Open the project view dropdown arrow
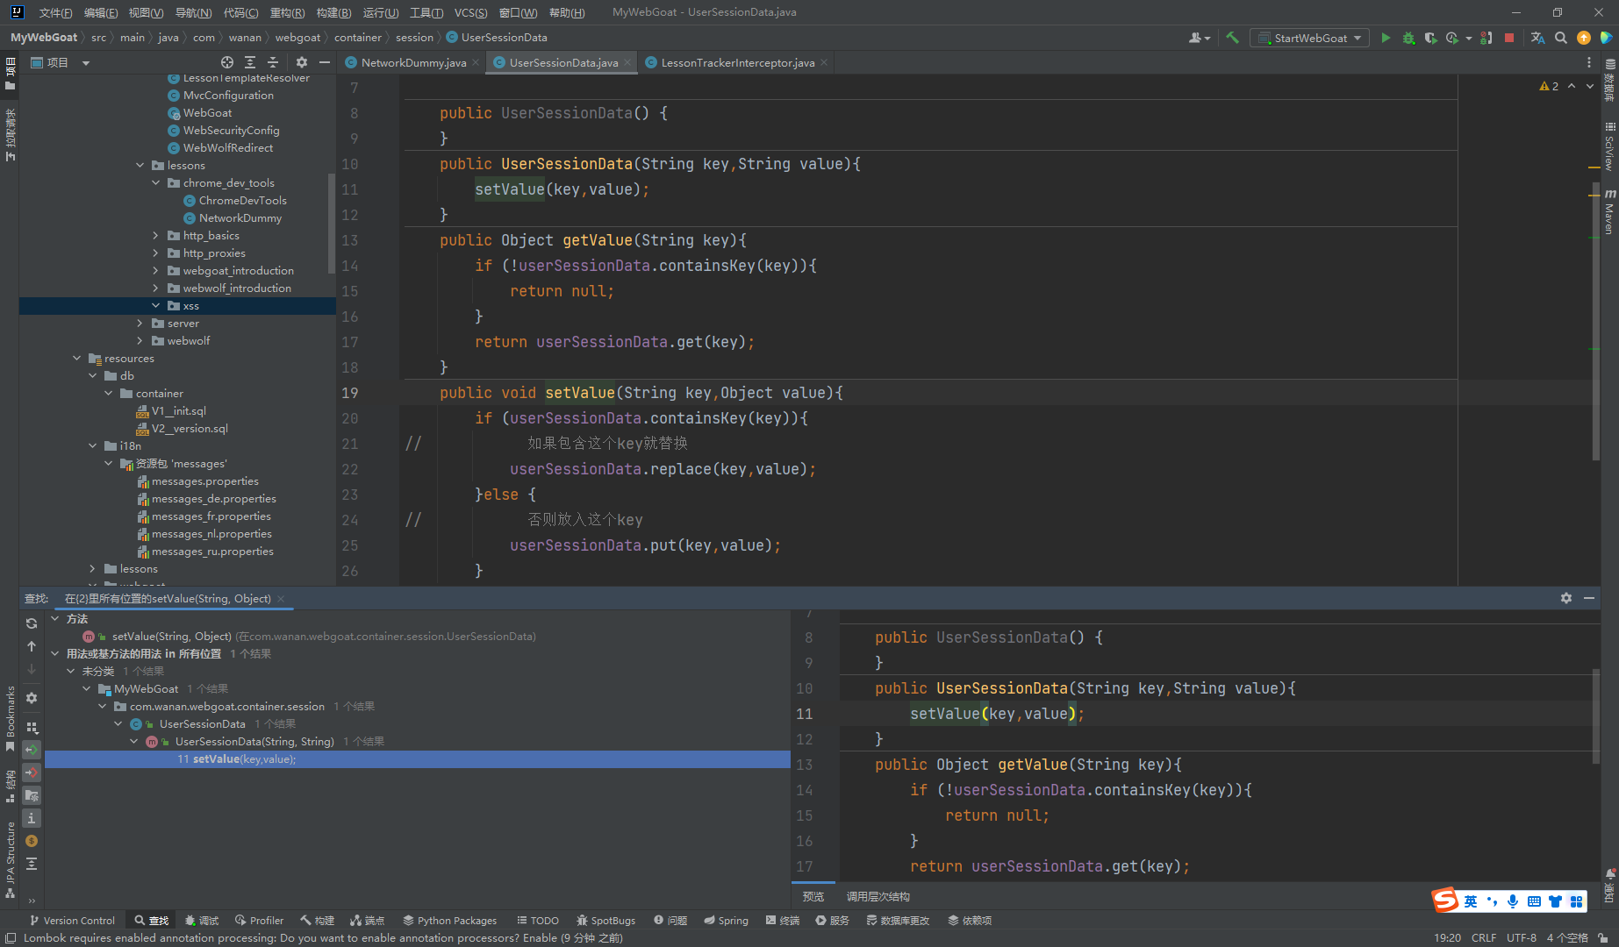Screen dimensions: 1619x947 tap(86, 62)
